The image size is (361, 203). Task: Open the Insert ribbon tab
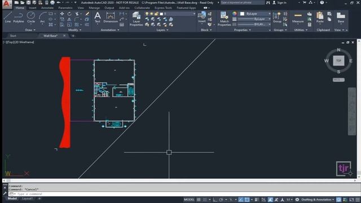pyautogui.click(x=33, y=8)
